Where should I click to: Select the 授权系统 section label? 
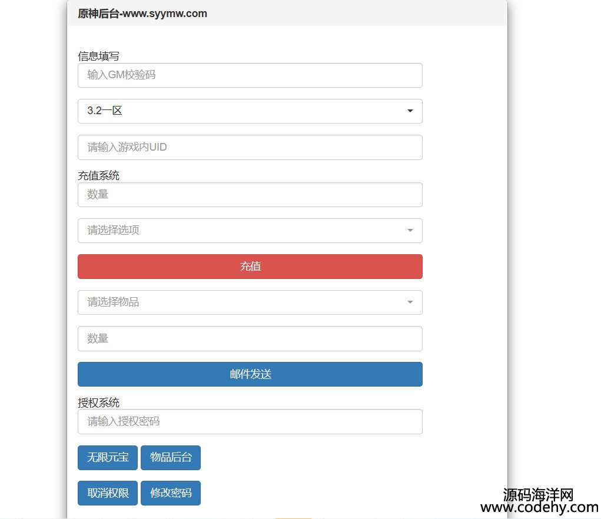[98, 403]
